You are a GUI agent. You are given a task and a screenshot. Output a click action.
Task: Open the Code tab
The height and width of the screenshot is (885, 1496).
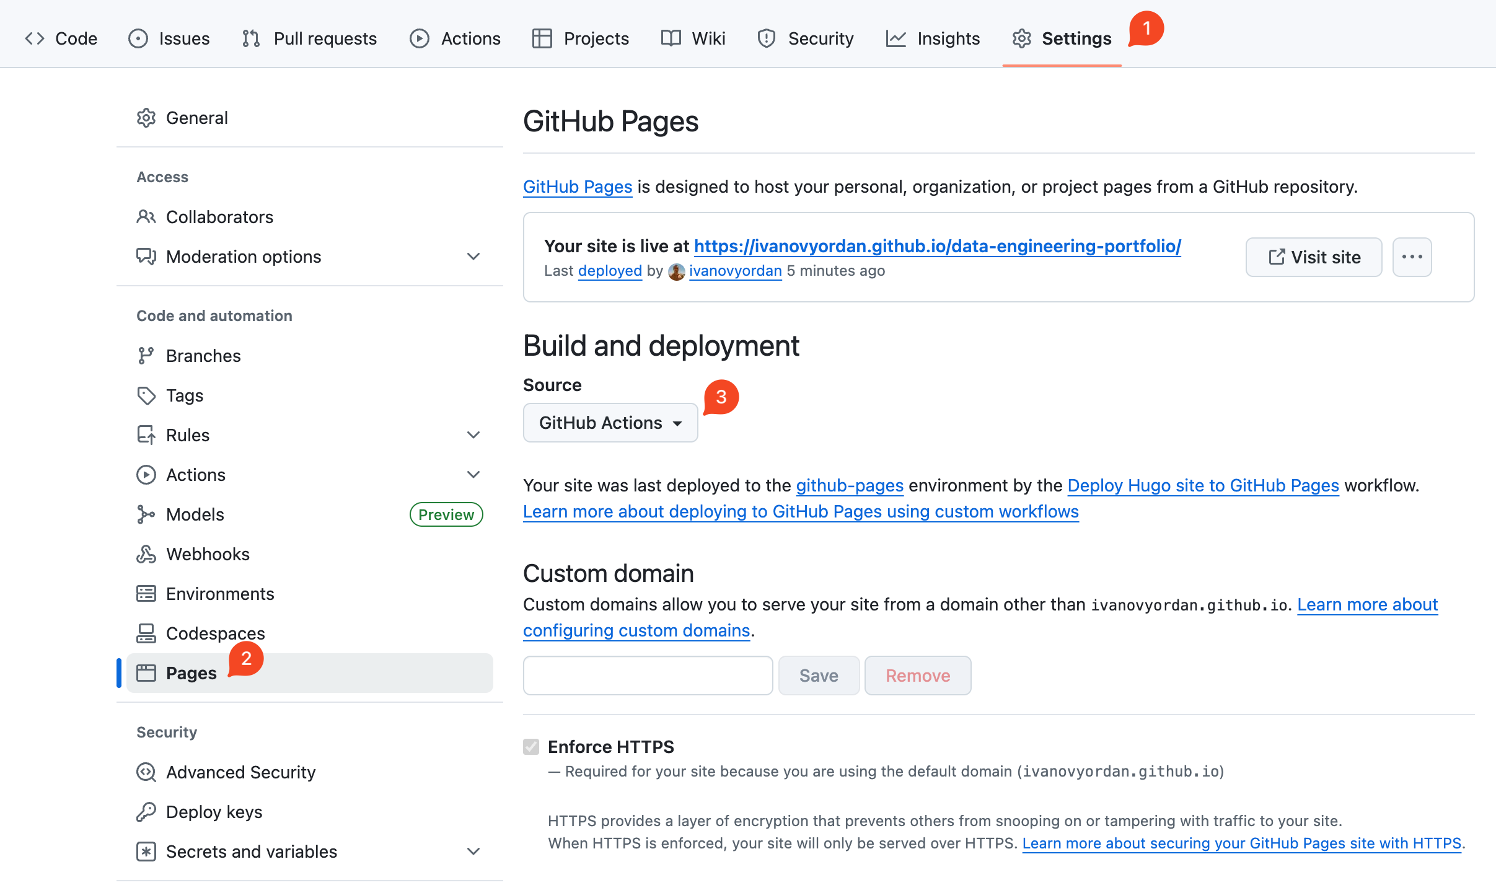pyautogui.click(x=61, y=38)
